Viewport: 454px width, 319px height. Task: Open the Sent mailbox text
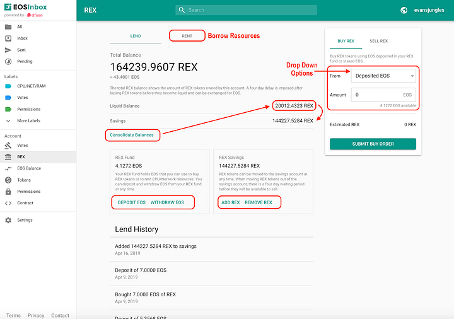(21, 50)
